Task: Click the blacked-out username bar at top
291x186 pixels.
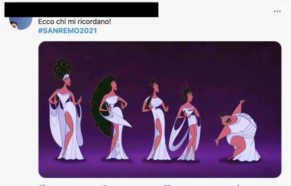Action: tap(81, 10)
